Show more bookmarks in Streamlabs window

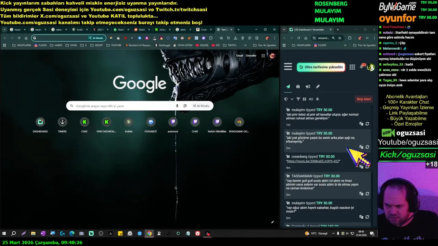[345, 45]
